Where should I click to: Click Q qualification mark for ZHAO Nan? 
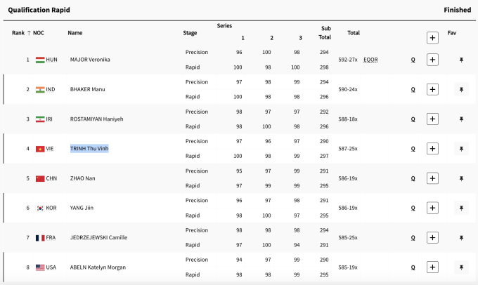click(413, 178)
